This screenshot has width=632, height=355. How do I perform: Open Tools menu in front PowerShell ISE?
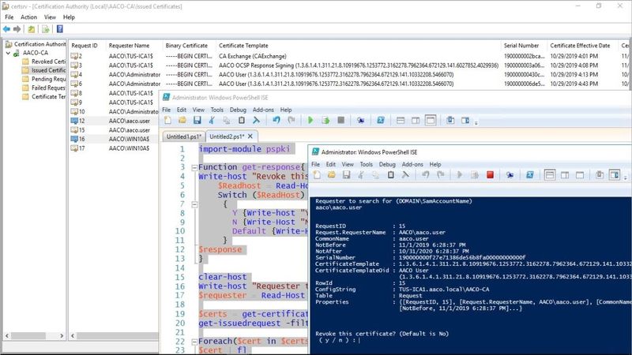[x=366, y=164]
